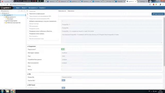Click the Режим SSL field
The image size is (165, 93).
coord(111,77)
